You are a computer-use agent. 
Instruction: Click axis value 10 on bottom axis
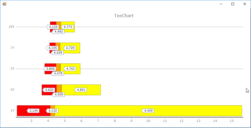148,121
